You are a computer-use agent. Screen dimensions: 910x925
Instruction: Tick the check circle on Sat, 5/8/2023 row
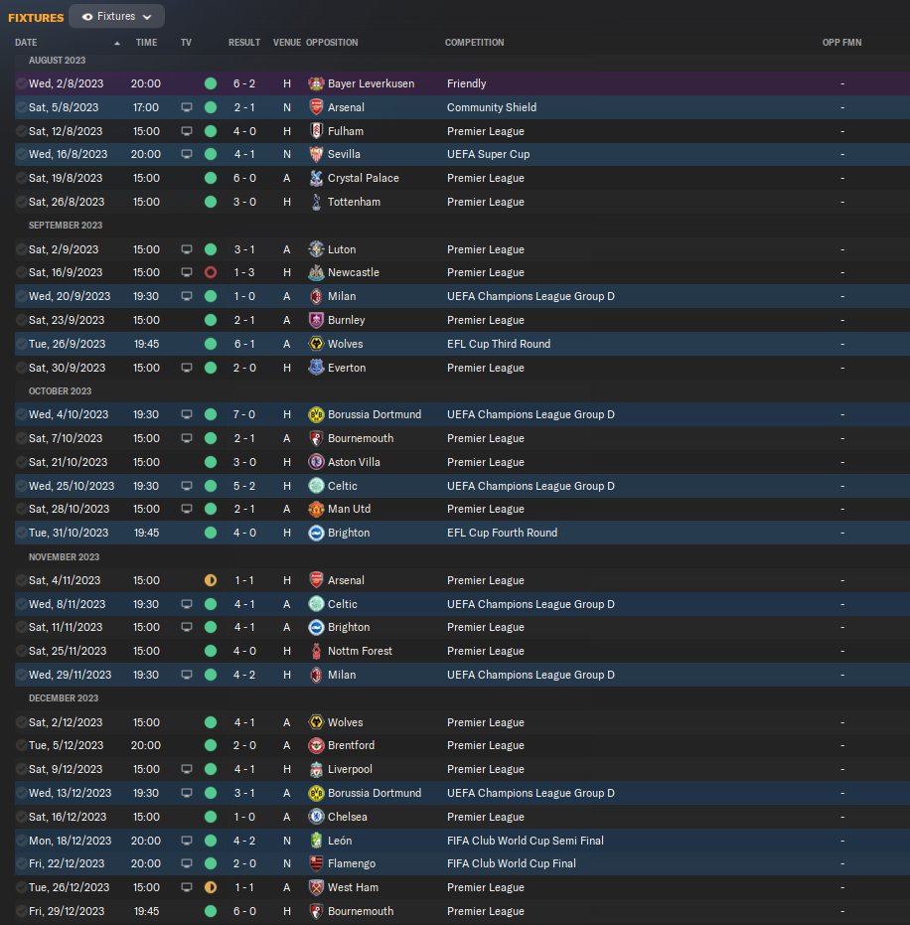tap(21, 107)
